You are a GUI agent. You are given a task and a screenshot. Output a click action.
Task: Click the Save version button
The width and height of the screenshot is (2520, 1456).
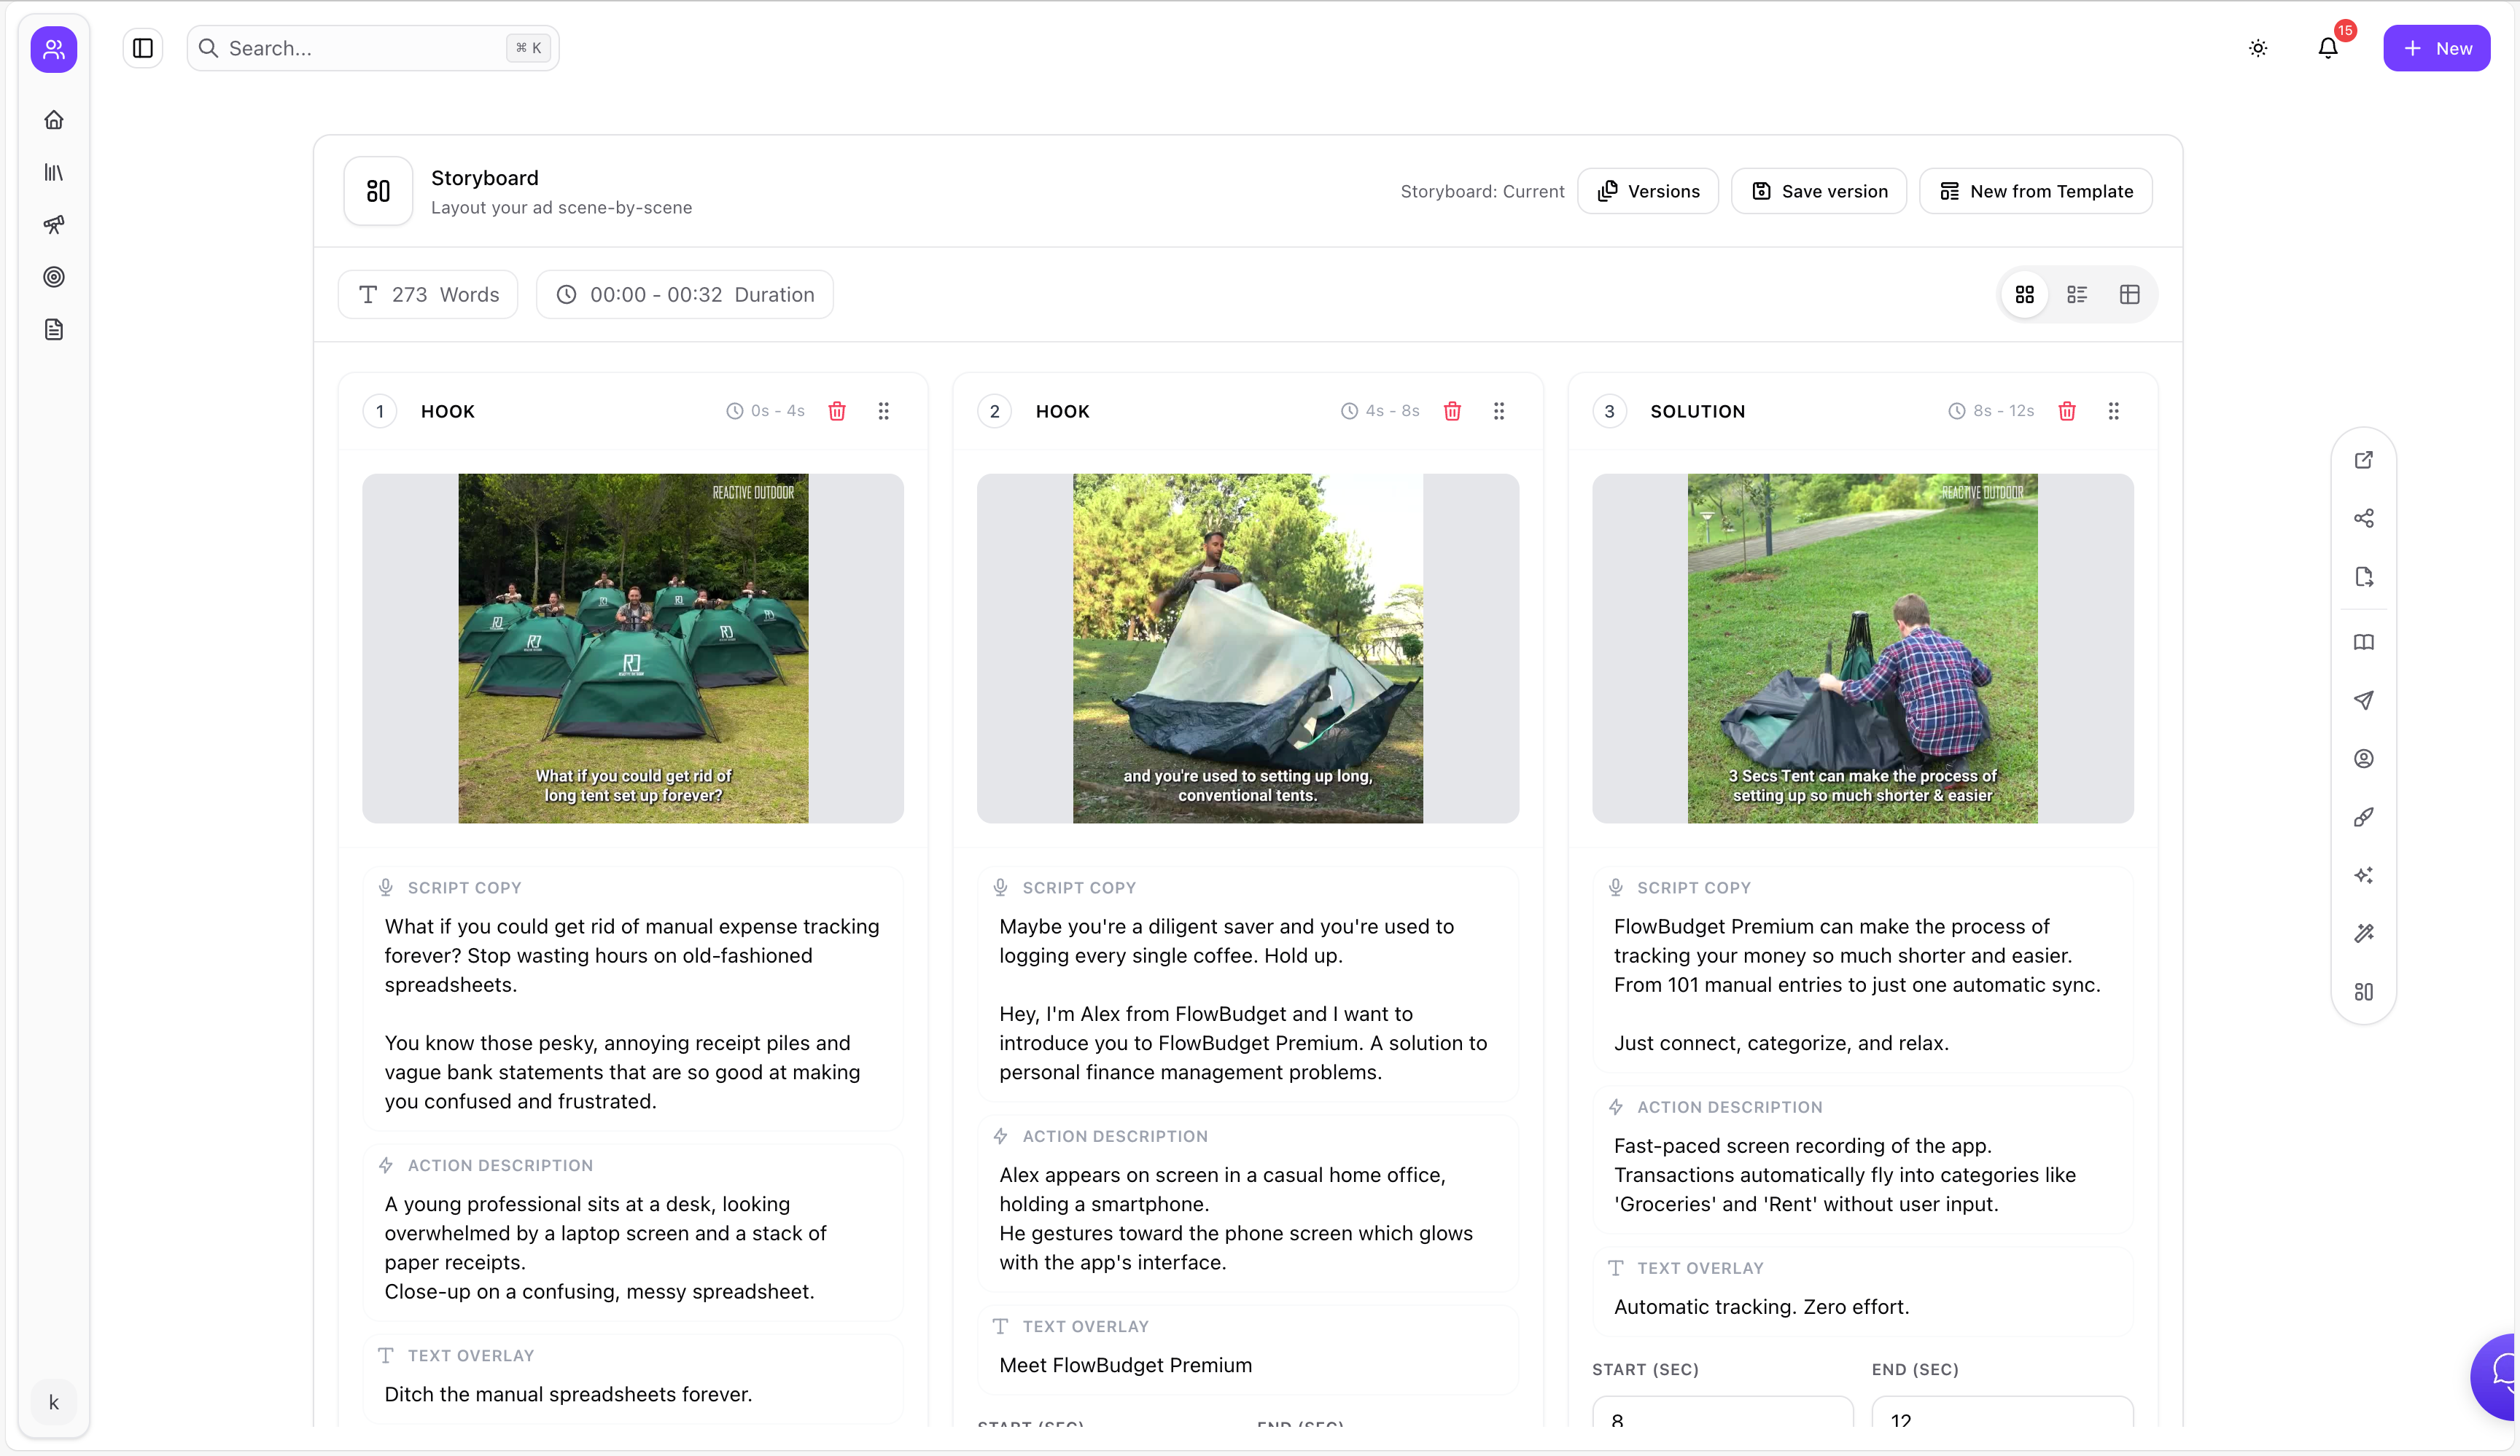point(1819,191)
